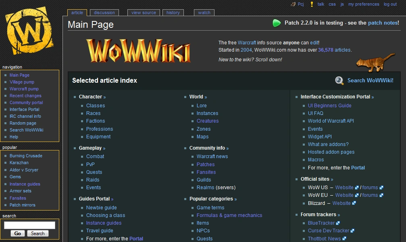Open Village pump in navigation
Image resolution: width=406 pixels, height=242 pixels.
22,82
